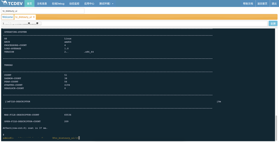The width and height of the screenshot is (279, 142).
Task: Click the MAX-FILE-DESCRIPTOR-COUNT value 65536
Action: pos(68,115)
